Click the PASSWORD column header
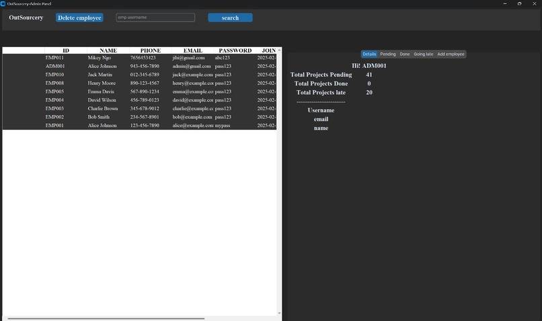Image resolution: width=542 pixels, height=321 pixels. pos(235,50)
